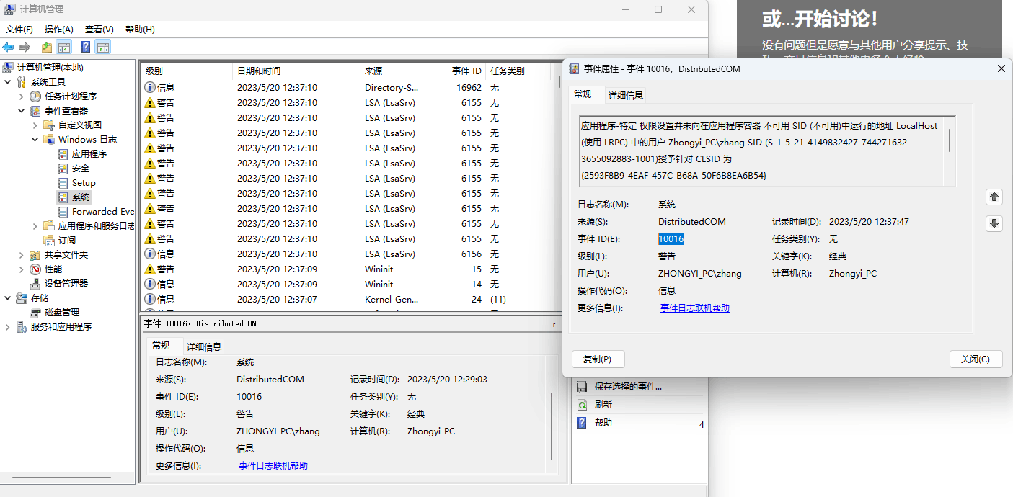This screenshot has width=1013, height=497.
Task: Collapse the Windows 日志 node
Action: point(35,140)
